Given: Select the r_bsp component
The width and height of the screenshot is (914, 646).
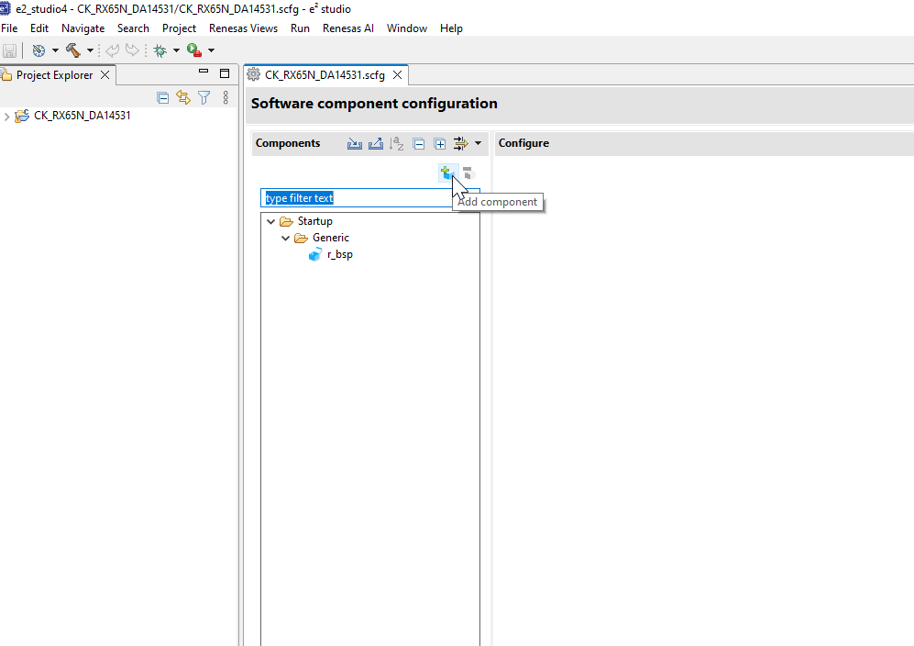Looking at the screenshot, I should click(x=340, y=254).
